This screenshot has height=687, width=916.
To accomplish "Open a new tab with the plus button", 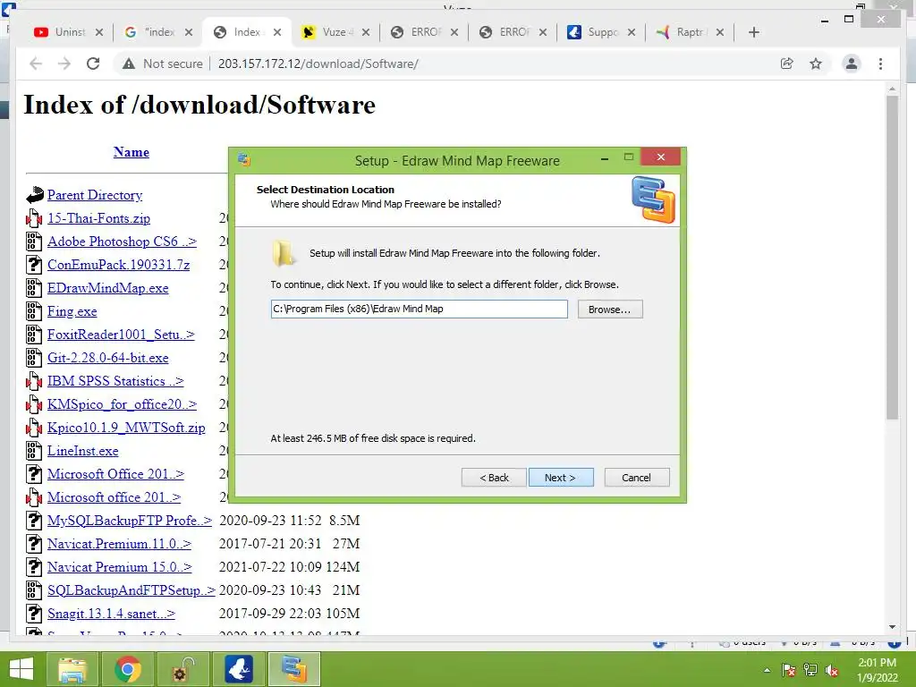I will coord(753,32).
